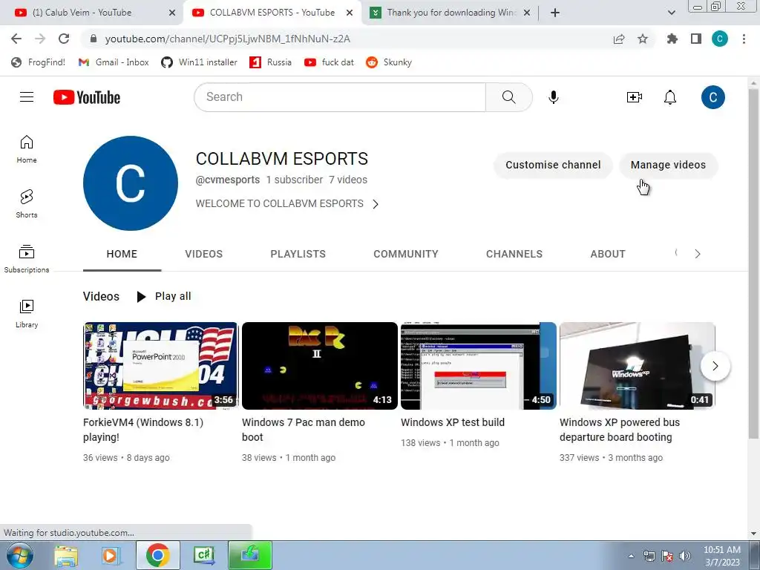
Task: Open Windows XP test build thumbnail
Action: pyautogui.click(x=479, y=366)
